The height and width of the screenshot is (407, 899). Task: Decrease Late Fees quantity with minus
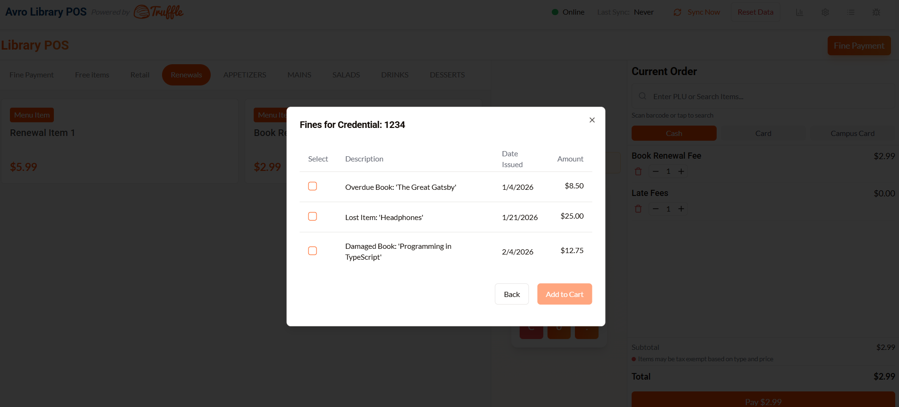pyautogui.click(x=656, y=209)
